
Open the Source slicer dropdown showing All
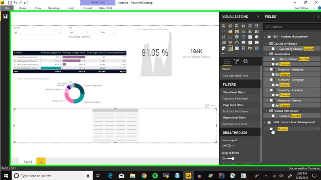(x=38, y=32)
